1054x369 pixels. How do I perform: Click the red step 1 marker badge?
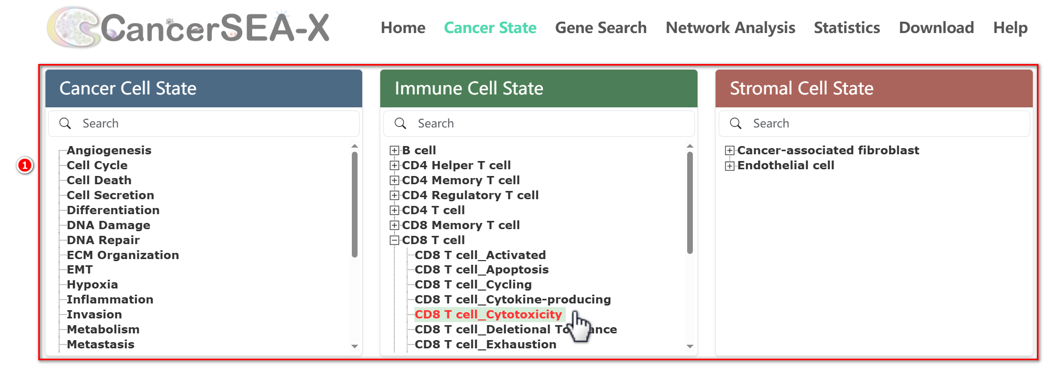point(24,165)
